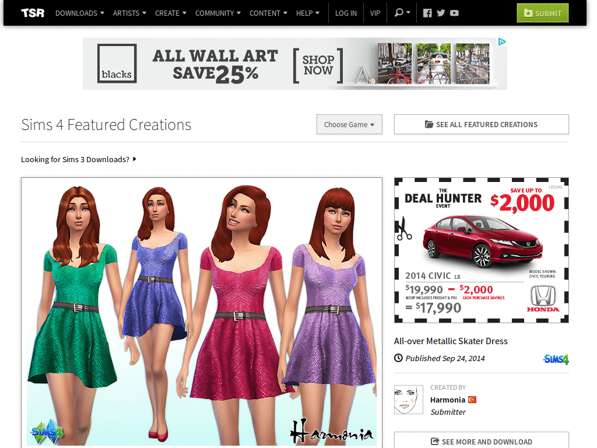The width and height of the screenshot is (597, 448).
Task: Open the YouTube icon in navbar
Action: (454, 13)
